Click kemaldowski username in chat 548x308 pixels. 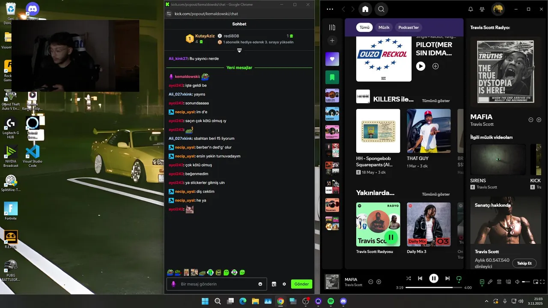[187, 77]
